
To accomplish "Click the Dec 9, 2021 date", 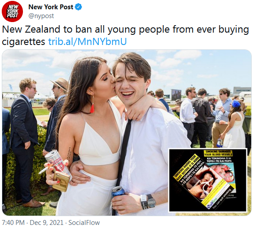I will point(47,223).
